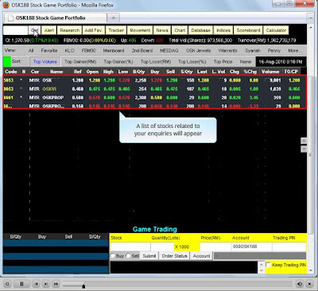Click the step-forward playback icon

pos(46,284)
